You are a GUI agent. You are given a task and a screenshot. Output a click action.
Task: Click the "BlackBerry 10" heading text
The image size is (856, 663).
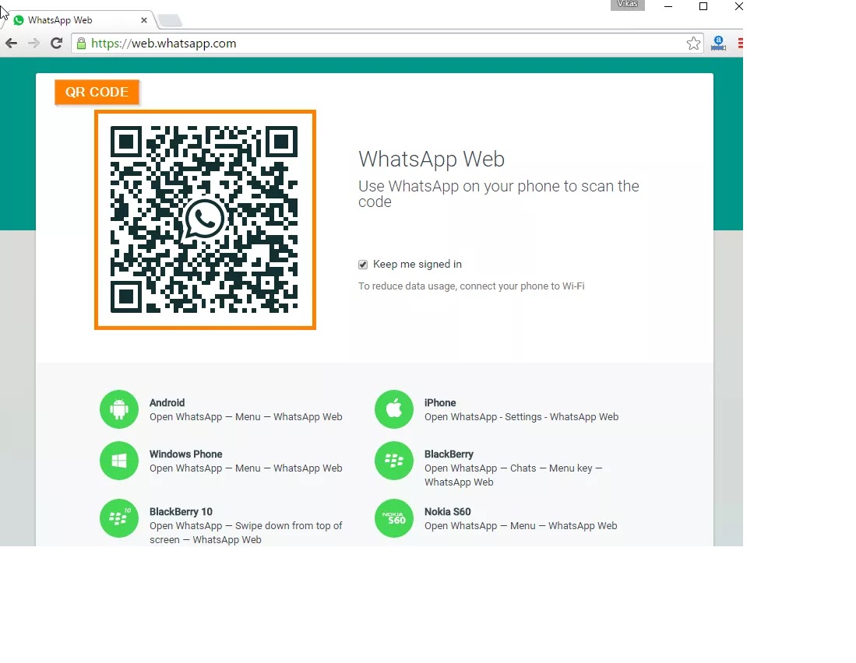[181, 512]
